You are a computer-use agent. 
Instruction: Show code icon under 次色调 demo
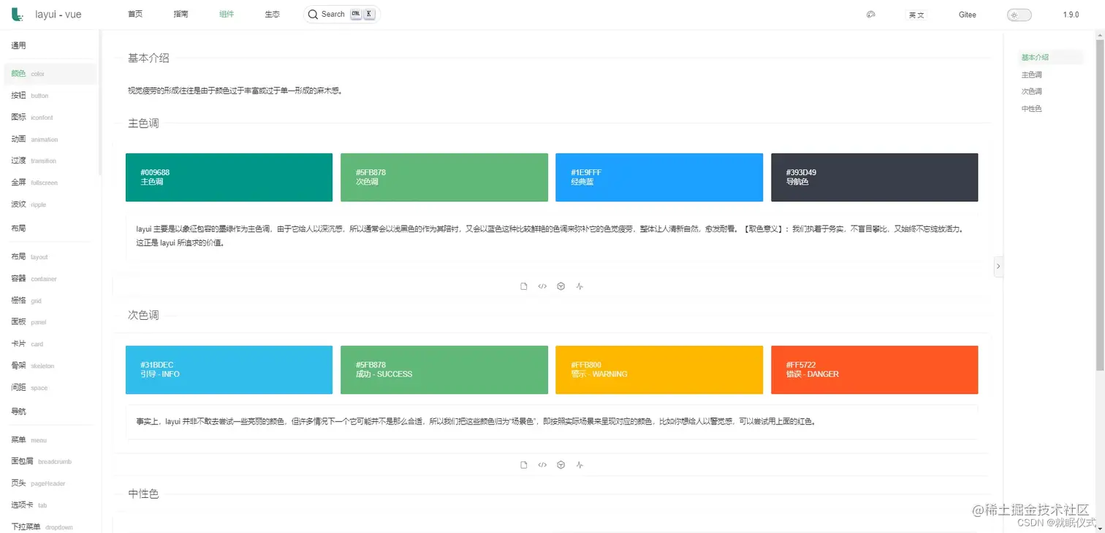click(542, 465)
